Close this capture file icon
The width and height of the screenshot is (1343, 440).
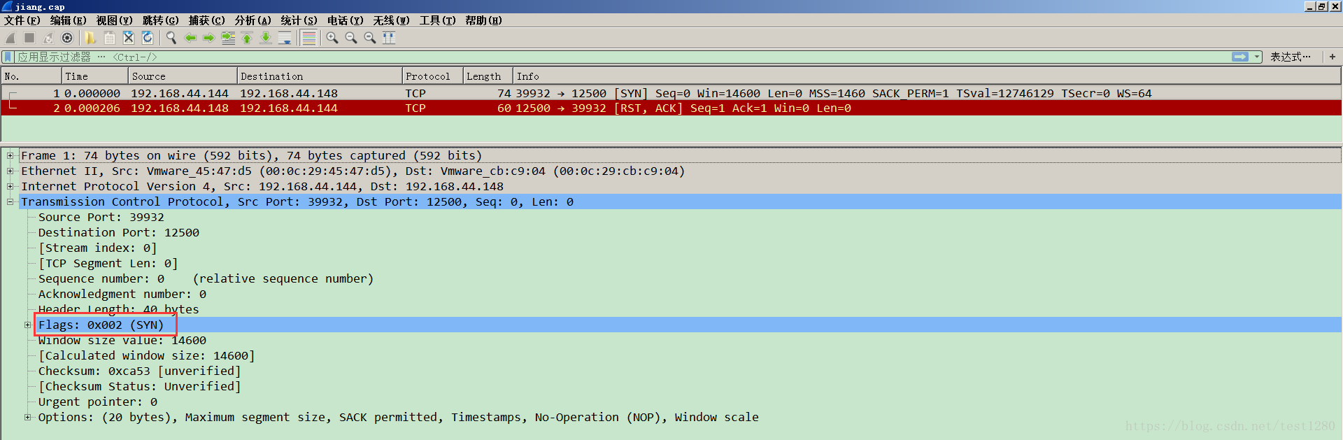pos(129,38)
